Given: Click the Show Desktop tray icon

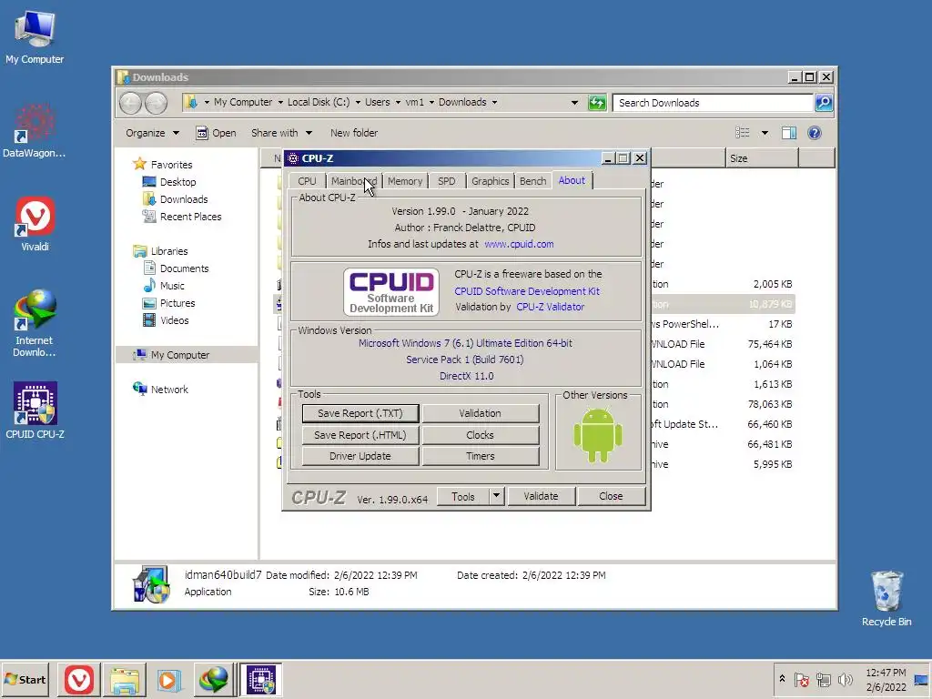Looking at the screenshot, I should [x=921, y=679].
